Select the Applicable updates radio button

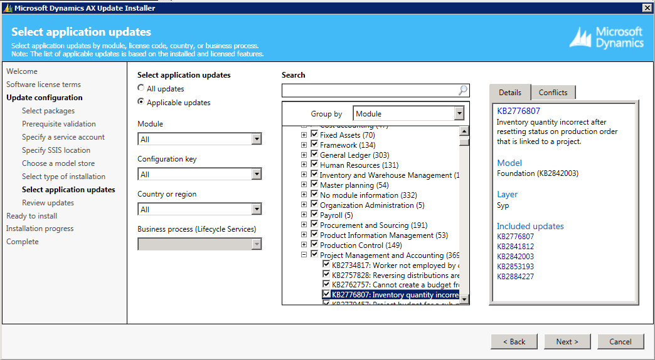[x=141, y=102]
